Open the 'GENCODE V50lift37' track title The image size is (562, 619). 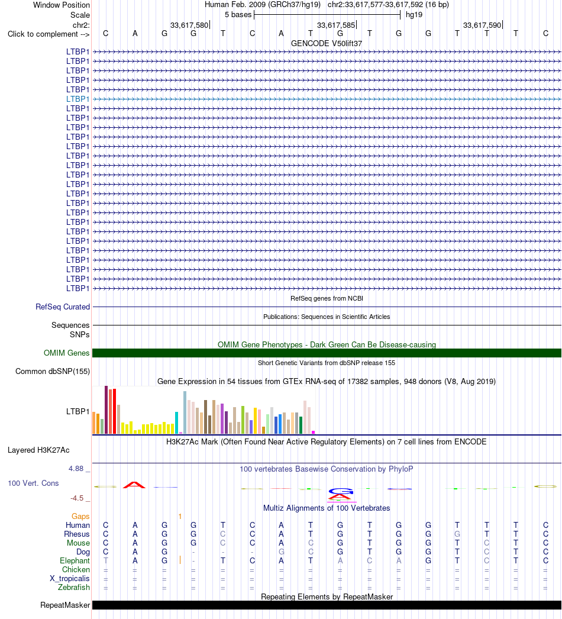click(x=327, y=43)
